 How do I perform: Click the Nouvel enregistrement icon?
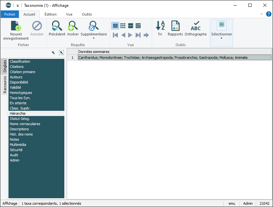16,26
